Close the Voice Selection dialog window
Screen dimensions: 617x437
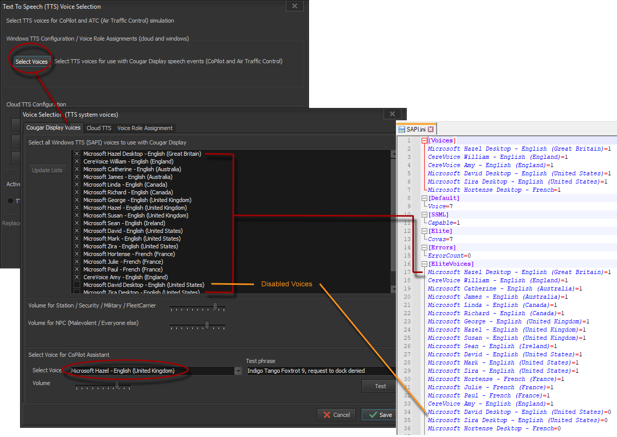tap(392, 114)
